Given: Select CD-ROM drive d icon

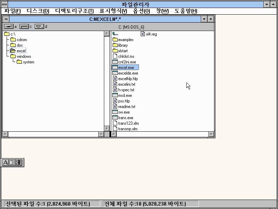Looking at the screenshot, I should [39, 26].
